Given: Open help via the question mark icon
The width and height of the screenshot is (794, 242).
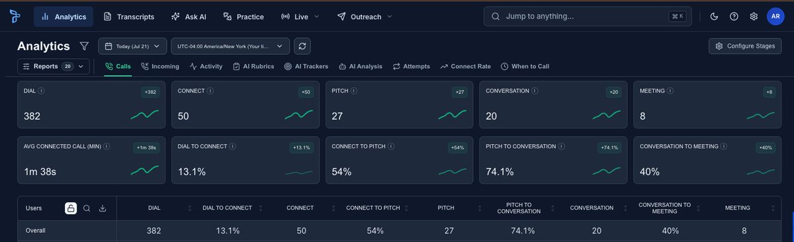Looking at the screenshot, I should click(734, 17).
